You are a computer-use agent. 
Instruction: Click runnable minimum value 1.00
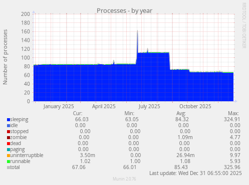pyautogui.click(x=135, y=161)
